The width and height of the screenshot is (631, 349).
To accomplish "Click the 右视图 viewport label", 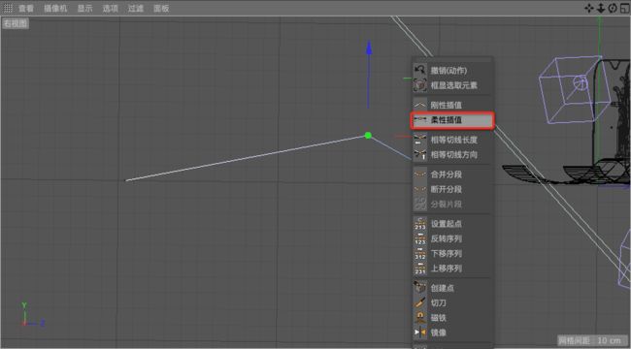I will 16,23.
